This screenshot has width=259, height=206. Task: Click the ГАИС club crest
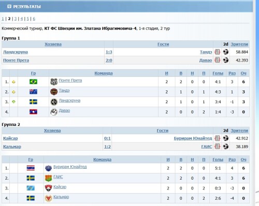coord(48,178)
